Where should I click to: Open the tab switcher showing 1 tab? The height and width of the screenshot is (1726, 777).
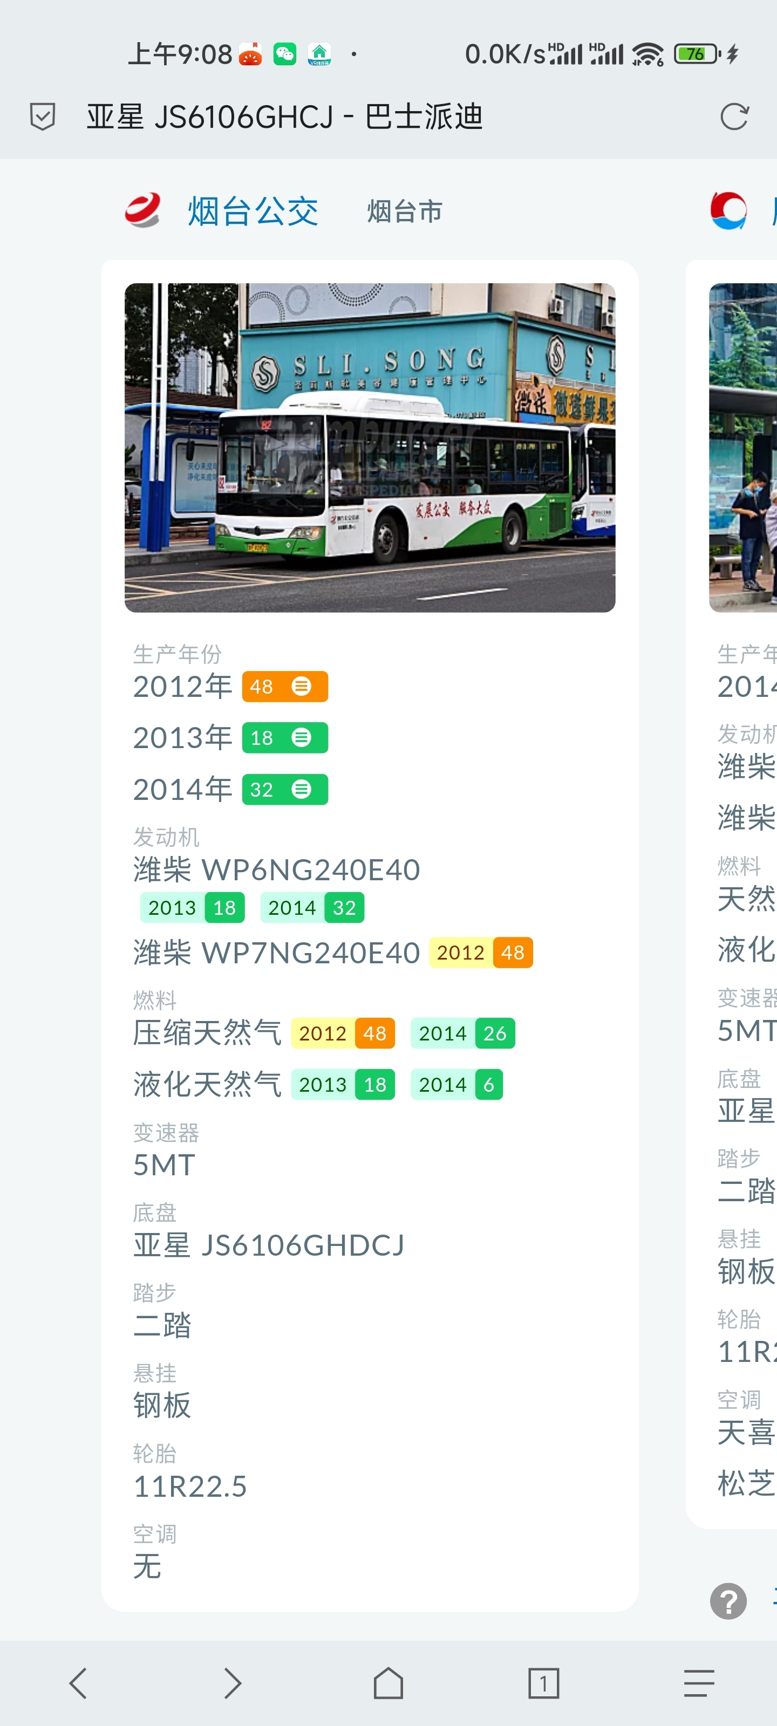[543, 1683]
